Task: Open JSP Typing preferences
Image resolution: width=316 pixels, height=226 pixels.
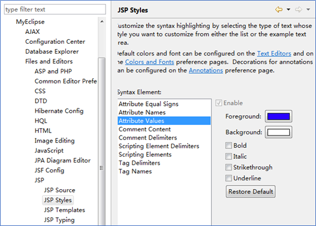Action: [59, 220]
